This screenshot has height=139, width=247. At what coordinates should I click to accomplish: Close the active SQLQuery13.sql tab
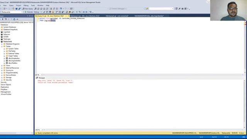click(x=68, y=16)
